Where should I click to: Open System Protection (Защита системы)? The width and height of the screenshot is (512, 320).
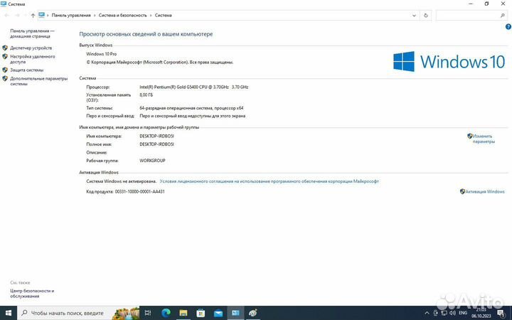[x=26, y=70]
